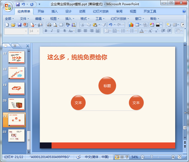The height and width of the screenshot is (162, 189).
Task: Click the Cut scissors icon
Action: pos(83,25)
